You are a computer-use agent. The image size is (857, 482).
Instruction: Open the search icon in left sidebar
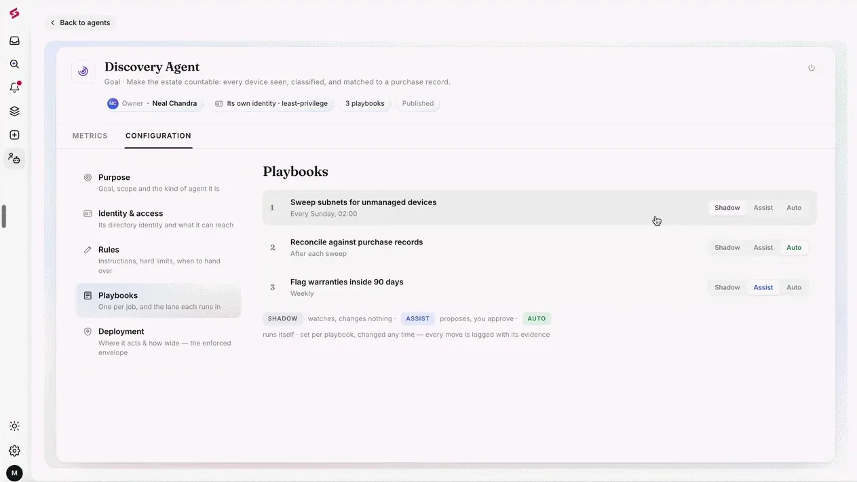(x=14, y=64)
